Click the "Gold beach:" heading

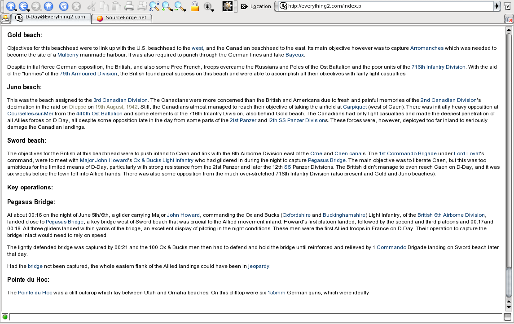click(25, 35)
